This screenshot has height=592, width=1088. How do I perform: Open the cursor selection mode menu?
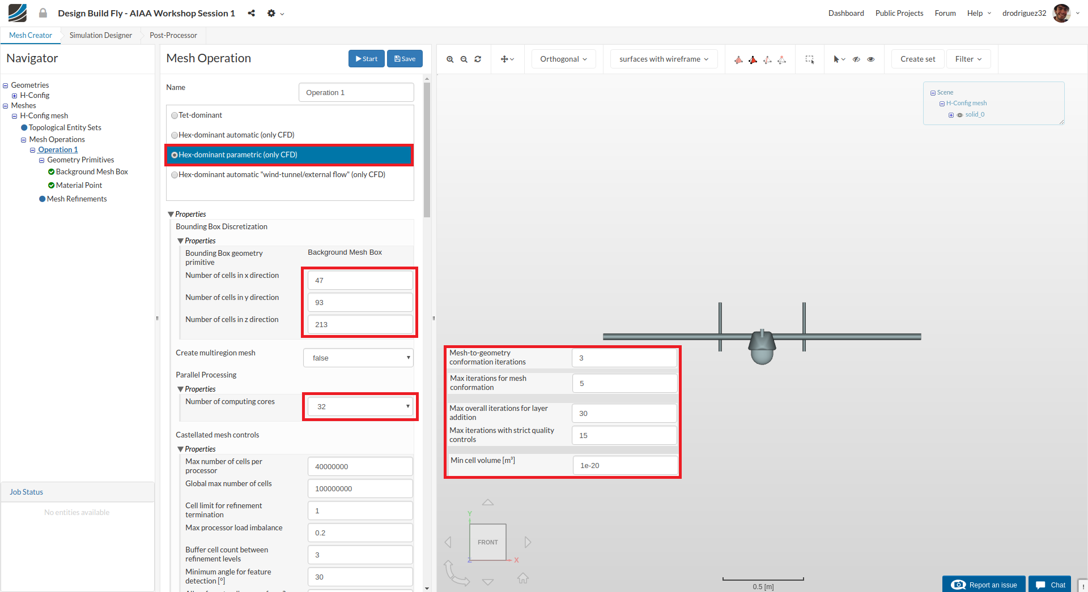839,59
